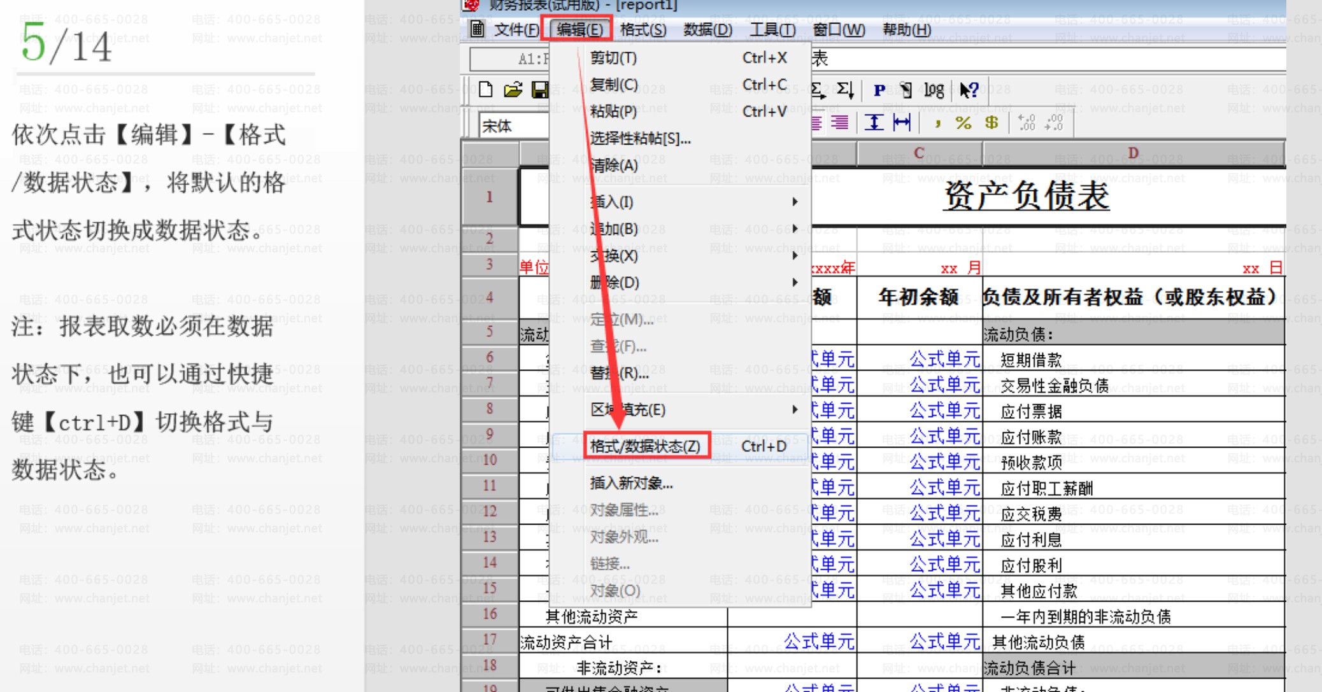Viewport: 1322px width, 692px height.
Task: Click the currency dollar format icon
Action: (x=991, y=122)
